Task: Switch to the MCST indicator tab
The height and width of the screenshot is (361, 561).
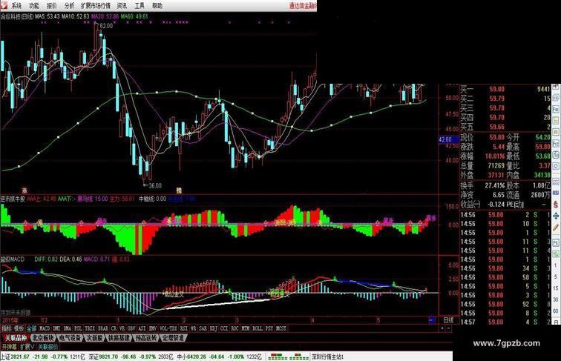Action: click(280, 328)
